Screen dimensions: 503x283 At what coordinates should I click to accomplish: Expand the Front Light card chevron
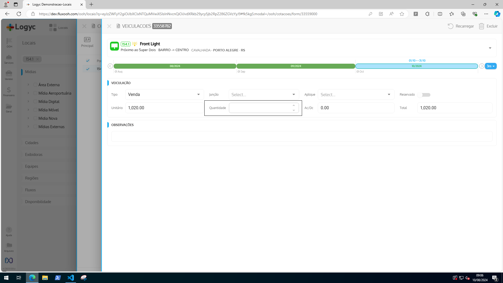pyautogui.click(x=490, y=48)
